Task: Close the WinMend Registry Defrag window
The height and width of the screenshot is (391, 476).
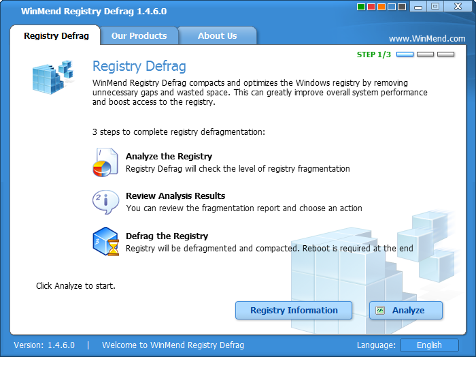Action: click(x=458, y=6)
